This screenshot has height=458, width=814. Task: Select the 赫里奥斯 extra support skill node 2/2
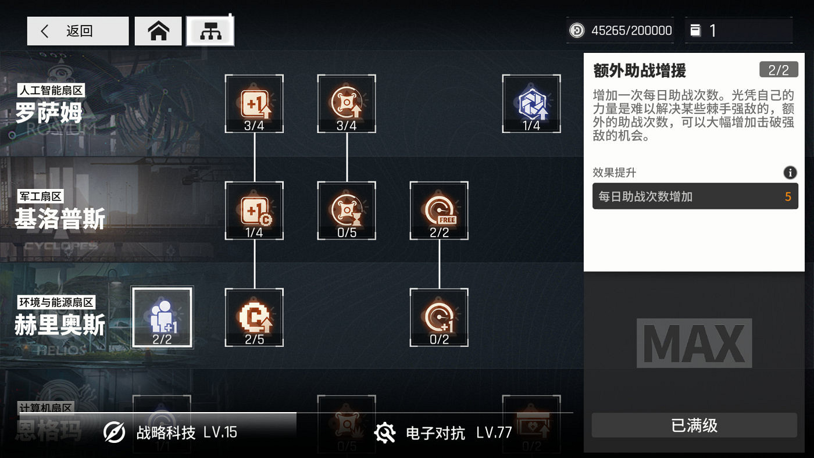pos(162,317)
